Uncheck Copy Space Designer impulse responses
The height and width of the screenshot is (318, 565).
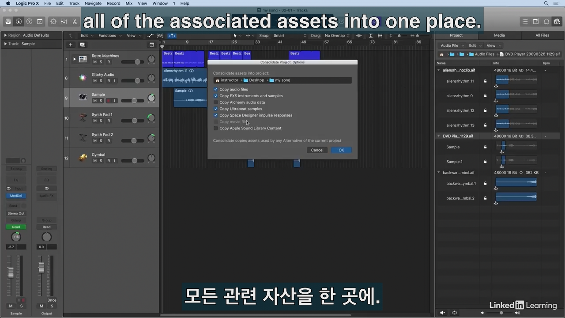[x=216, y=115]
